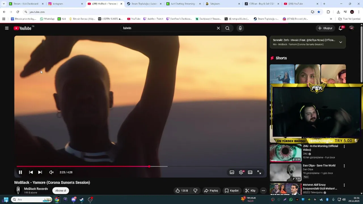Open more actions ellipsis below video
This screenshot has height=204, width=363.
pos(263,191)
